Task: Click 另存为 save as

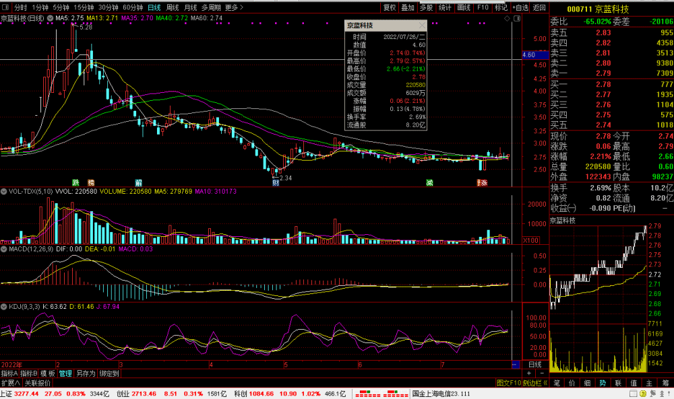Action: 86,373
